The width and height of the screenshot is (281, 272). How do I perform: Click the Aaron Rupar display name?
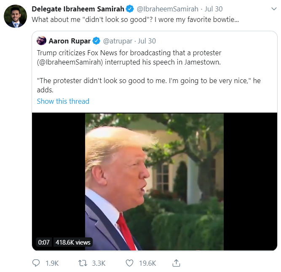coord(70,41)
